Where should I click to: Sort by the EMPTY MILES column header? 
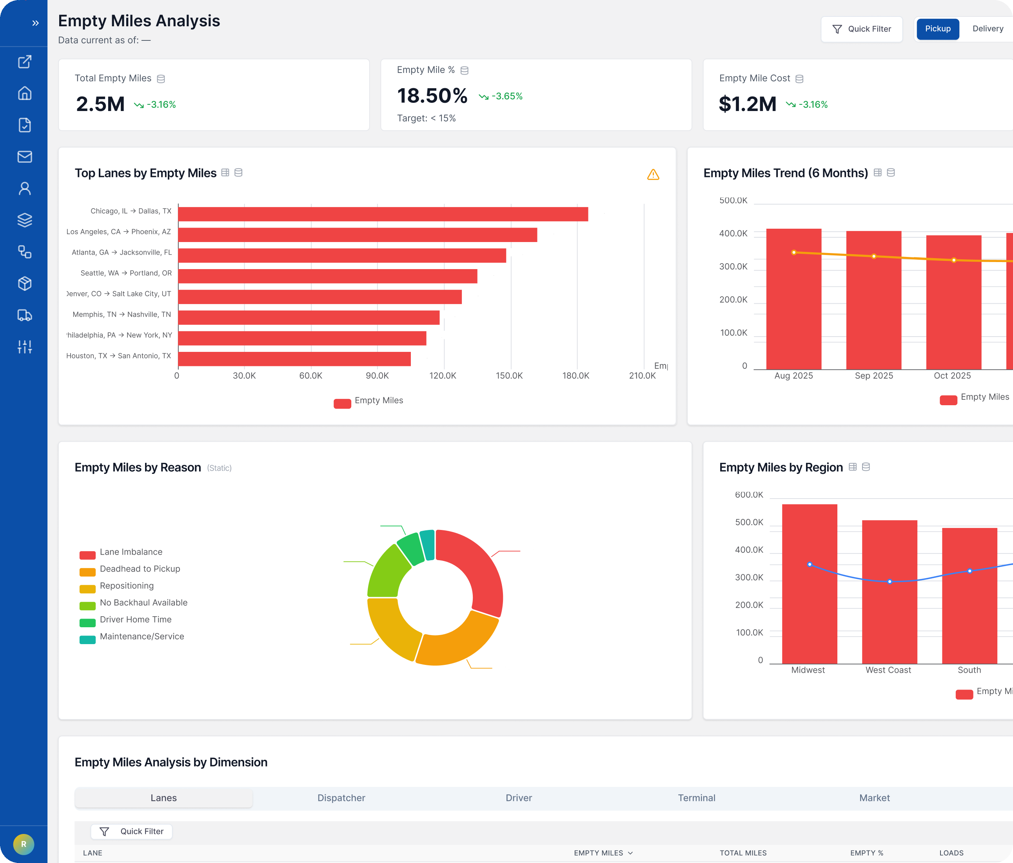(603, 853)
